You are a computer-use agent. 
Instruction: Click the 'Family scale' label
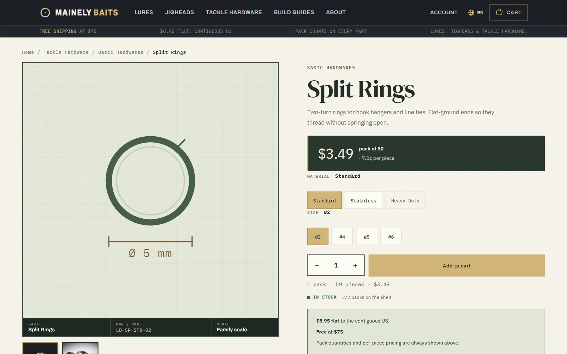[x=232, y=330]
